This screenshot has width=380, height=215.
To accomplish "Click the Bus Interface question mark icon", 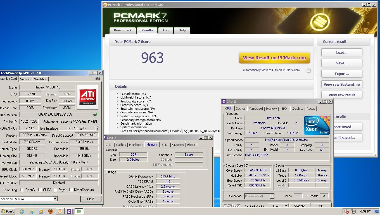I will point(97,128).
